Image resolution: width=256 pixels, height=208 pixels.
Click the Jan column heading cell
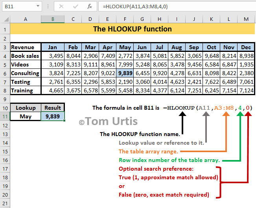(53, 47)
